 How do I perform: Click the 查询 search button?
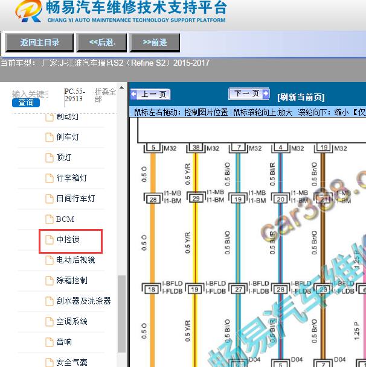(x=26, y=102)
